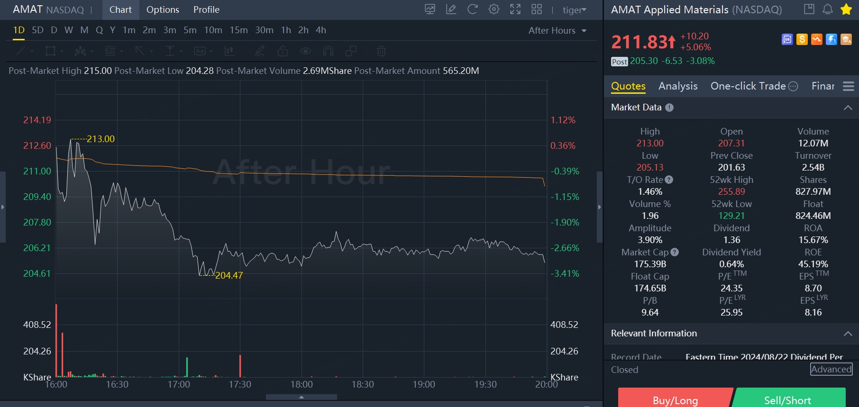The height and width of the screenshot is (407, 859).
Task: Open the Analysis tab
Action: [678, 86]
